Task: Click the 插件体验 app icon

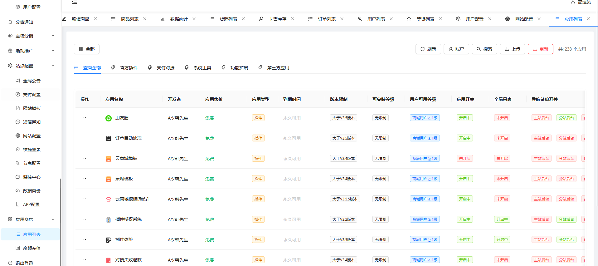Action: pyautogui.click(x=108, y=240)
